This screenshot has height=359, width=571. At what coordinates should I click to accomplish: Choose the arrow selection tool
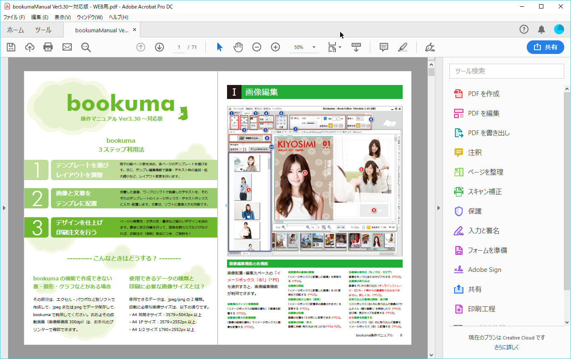click(219, 47)
